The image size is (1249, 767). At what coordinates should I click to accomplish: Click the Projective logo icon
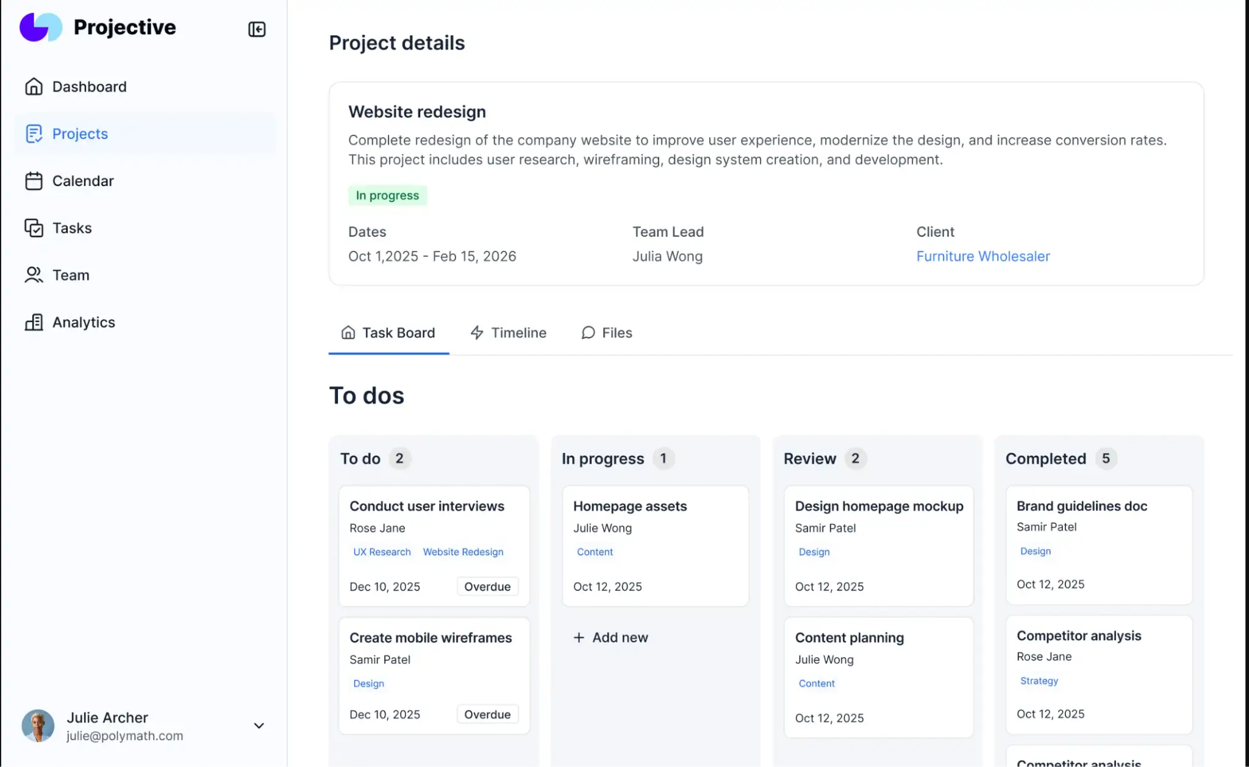pyautogui.click(x=41, y=27)
